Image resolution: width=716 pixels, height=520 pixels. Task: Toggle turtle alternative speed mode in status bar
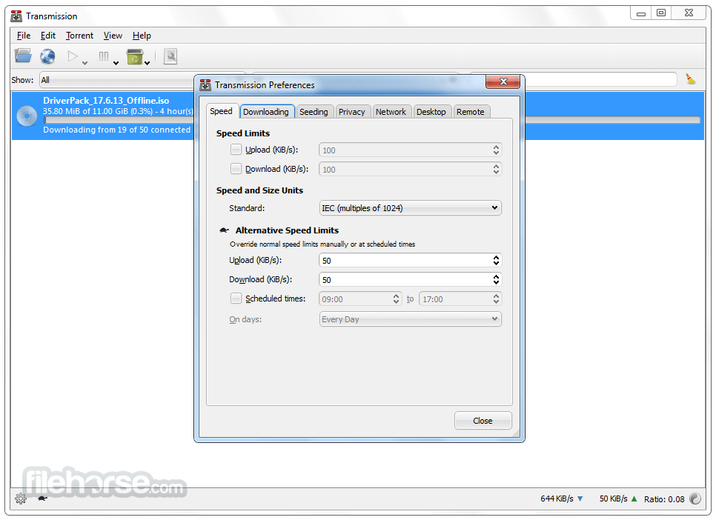tap(42, 498)
